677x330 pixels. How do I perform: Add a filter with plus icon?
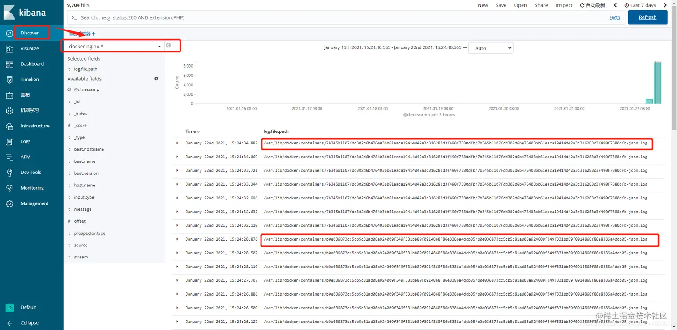tap(94, 34)
